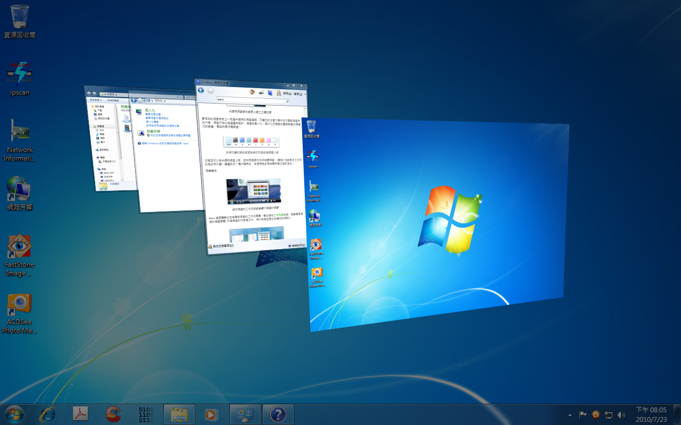Select 我的最愛 in the Explorer sidebar

coord(99,106)
